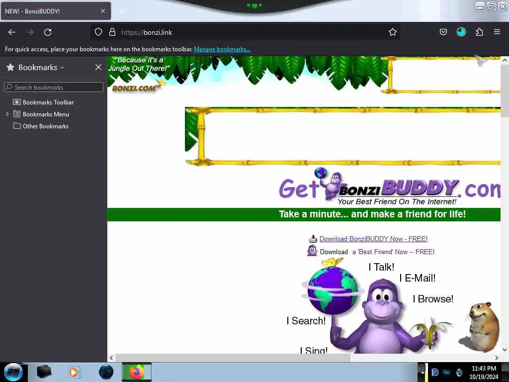Click the spinning globe image on Bonzi's finger
Viewport: 509px width, 382px height.
tap(332, 290)
